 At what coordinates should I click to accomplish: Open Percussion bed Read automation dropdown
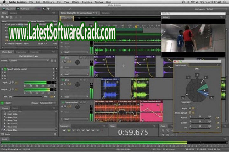[76, 119]
